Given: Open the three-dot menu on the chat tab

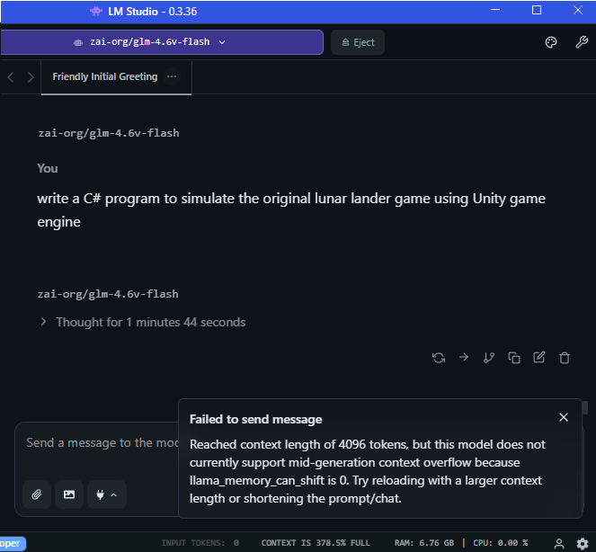Looking at the screenshot, I should click(172, 77).
